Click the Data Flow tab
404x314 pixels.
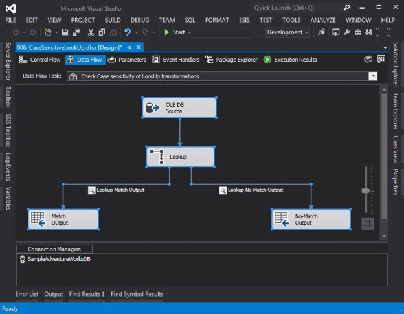[x=85, y=60]
